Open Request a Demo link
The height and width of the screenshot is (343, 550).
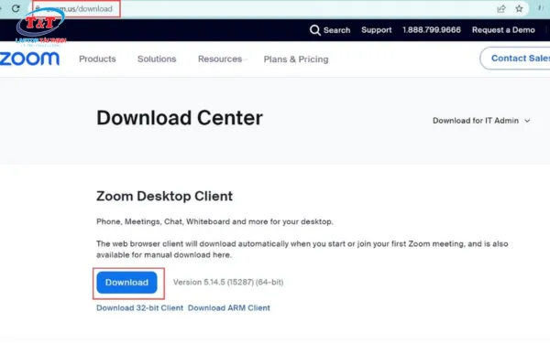point(503,30)
